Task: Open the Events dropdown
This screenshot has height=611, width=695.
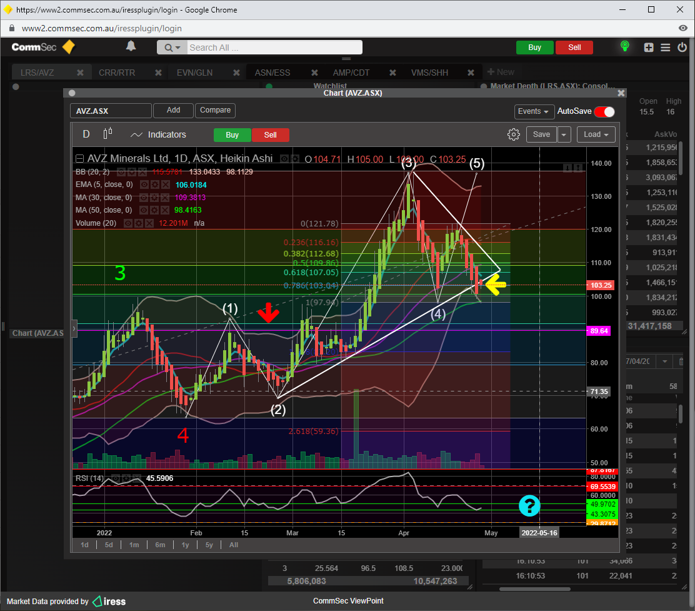Action: click(x=533, y=111)
